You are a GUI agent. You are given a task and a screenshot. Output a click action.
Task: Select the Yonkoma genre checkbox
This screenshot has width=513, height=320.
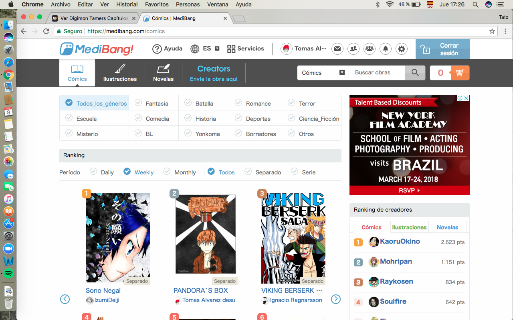pyautogui.click(x=188, y=133)
